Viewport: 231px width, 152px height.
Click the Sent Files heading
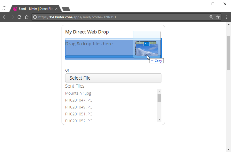click(x=75, y=86)
